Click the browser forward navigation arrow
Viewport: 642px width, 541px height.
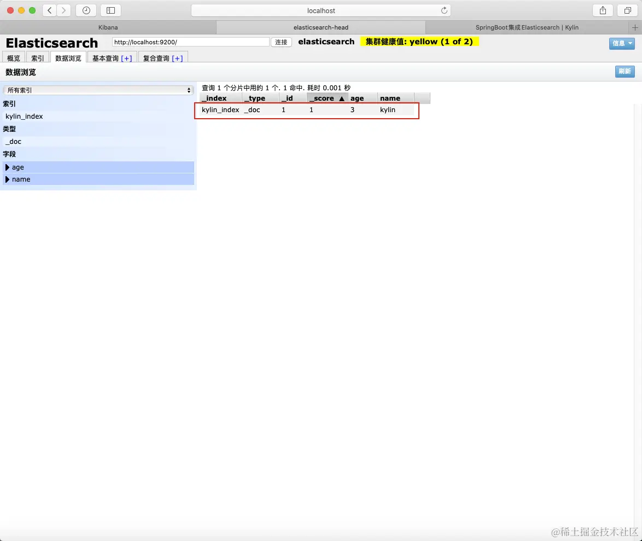63,10
